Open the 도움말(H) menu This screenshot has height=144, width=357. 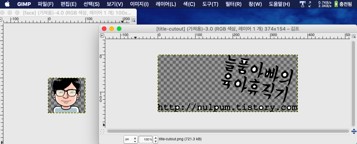click(x=279, y=4)
